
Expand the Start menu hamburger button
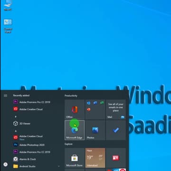pyautogui.click(x=6, y=95)
